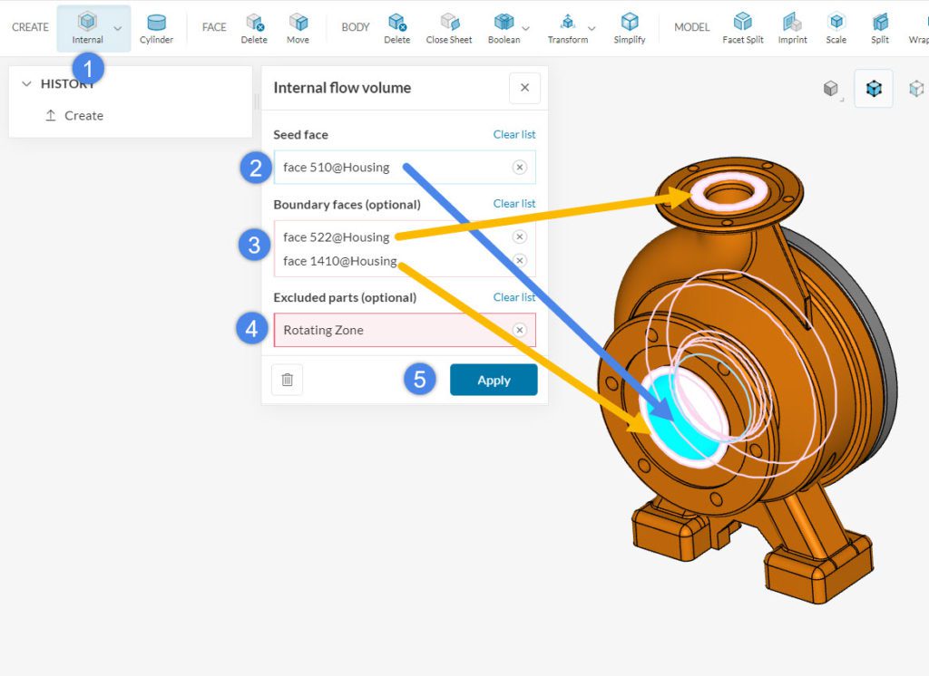The width and height of the screenshot is (929, 676).
Task: Toggle the transparent display mode view
Action: pyautogui.click(x=916, y=88)
